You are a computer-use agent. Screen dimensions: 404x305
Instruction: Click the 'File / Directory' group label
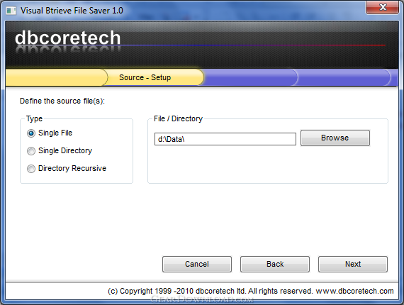pyautogui.click(x=179, y=118)
